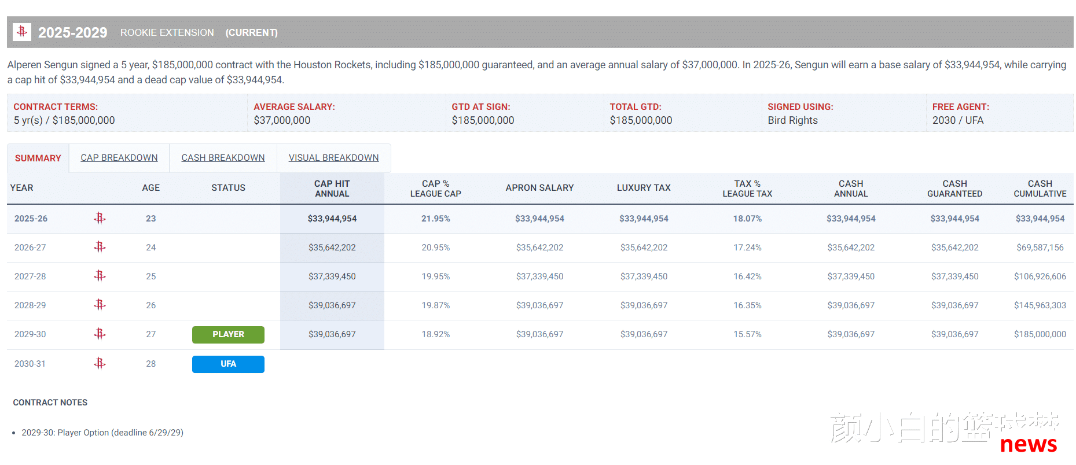Click the (CURRENT) label in header
This screenshot has height=465, width=1076.
pyautogui.click(x=252, y=32)
